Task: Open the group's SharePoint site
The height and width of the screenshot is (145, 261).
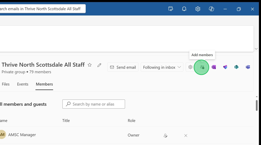Action: pyautogui.click(x=236, y=67)
